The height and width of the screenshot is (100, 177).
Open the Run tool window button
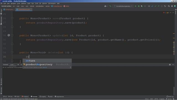[x=11, y=97]
